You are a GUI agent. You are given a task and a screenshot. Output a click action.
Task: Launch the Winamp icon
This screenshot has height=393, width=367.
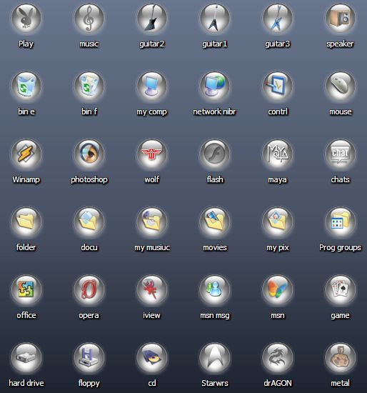[x=26, y=154]
